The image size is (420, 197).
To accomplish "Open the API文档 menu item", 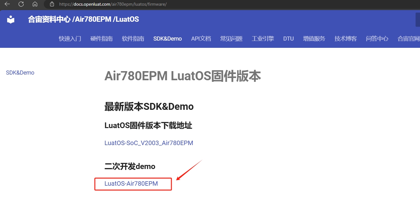I will (x=201, y=39).
